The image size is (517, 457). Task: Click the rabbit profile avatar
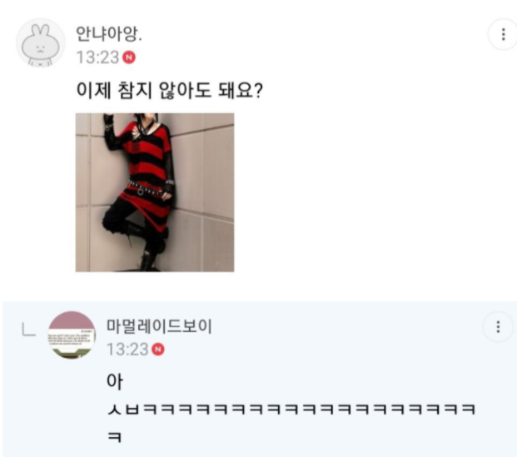coord(41,42)
